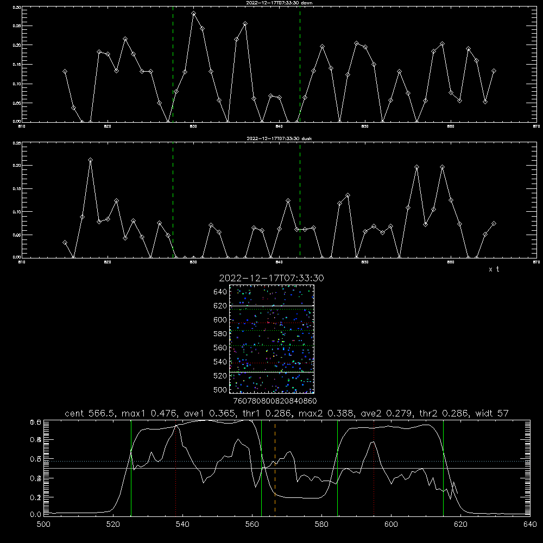Image resolution: width=543 pixels, height=543 pixels.
Task: Click the y-axis label 580 of the image panel
Action: [220, 334]
